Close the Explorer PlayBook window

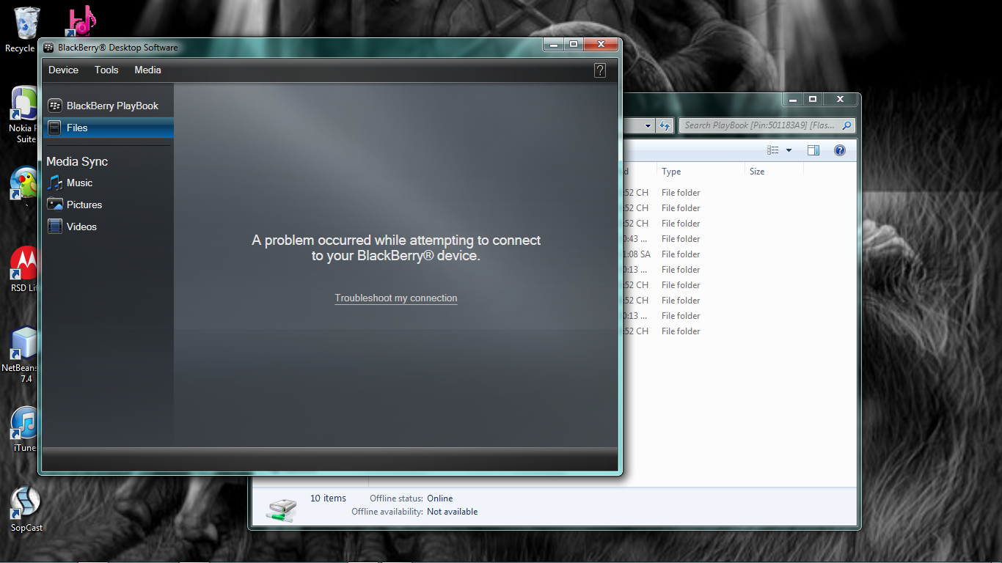click(x=840, y=99)
